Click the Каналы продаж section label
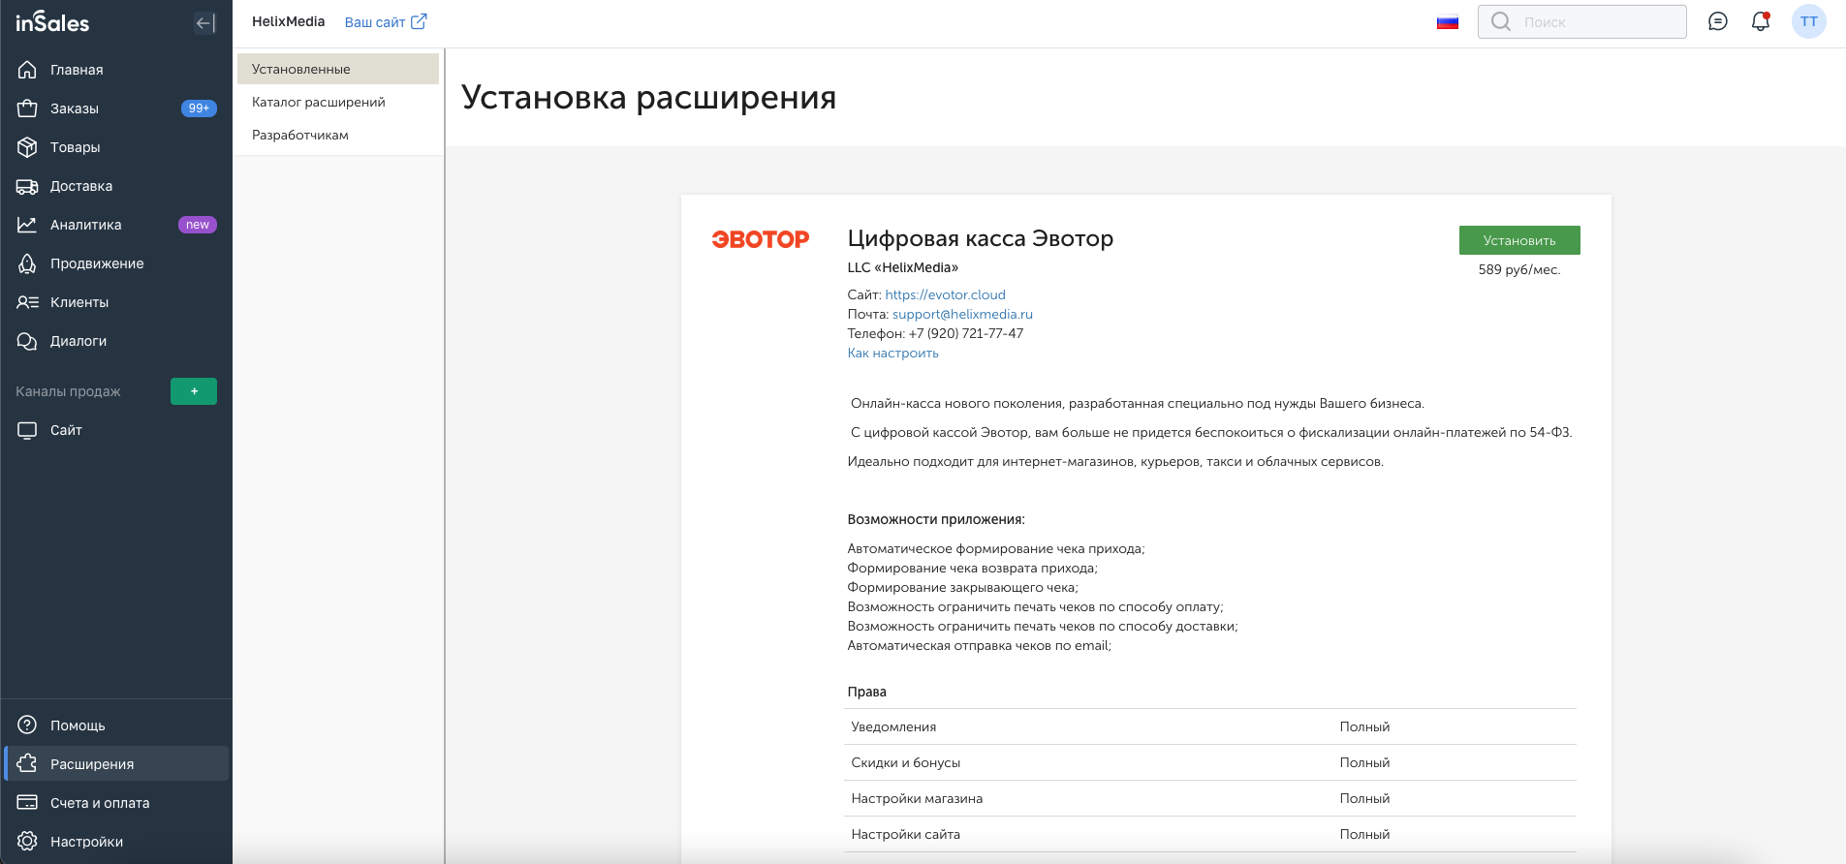The image size is (1846, 864). tap(68, 391)
